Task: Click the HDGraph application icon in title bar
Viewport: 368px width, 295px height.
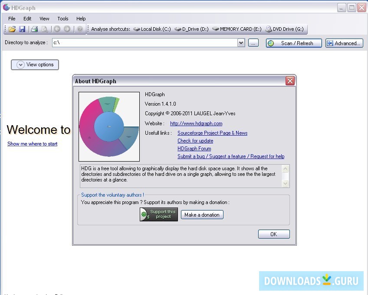Action: click(7, 7)
